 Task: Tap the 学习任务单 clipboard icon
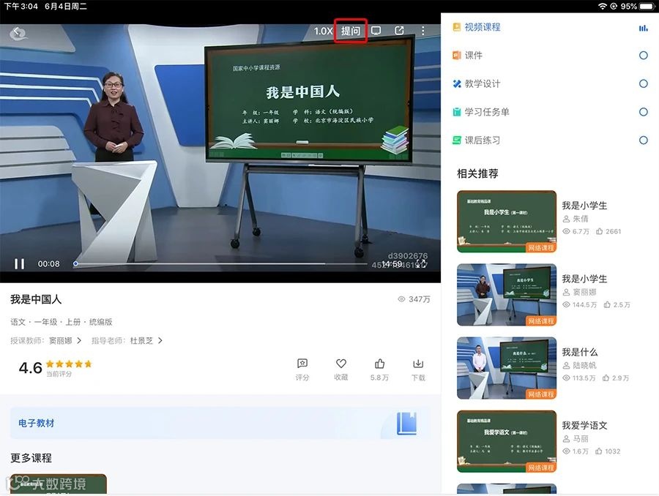tap(456, 112)
